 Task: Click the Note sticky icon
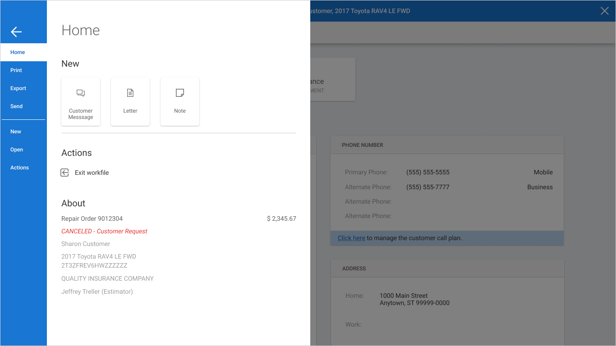click(x=180, y=93)
